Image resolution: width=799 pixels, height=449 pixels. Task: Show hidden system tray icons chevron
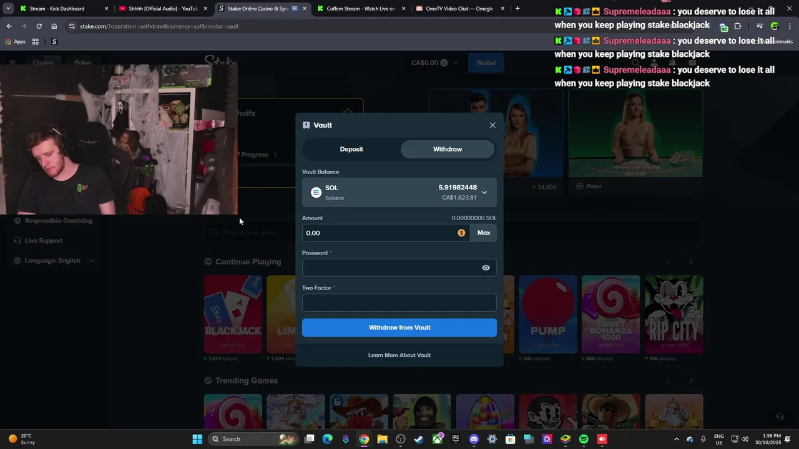[x=676, y=439]
